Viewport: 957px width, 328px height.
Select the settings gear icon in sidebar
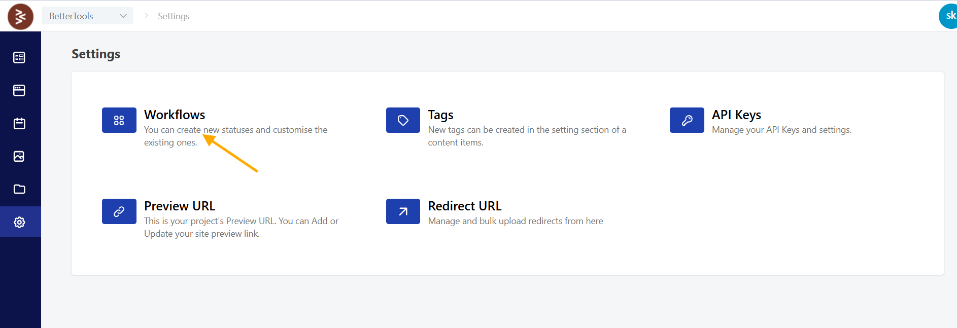point(19,222)
